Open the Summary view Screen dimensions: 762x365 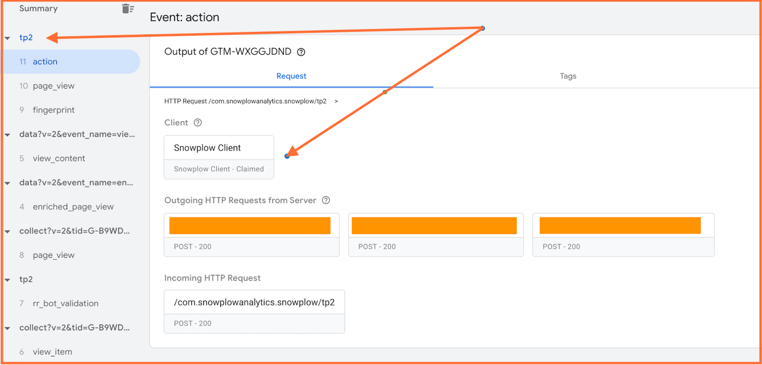[39, 8]
